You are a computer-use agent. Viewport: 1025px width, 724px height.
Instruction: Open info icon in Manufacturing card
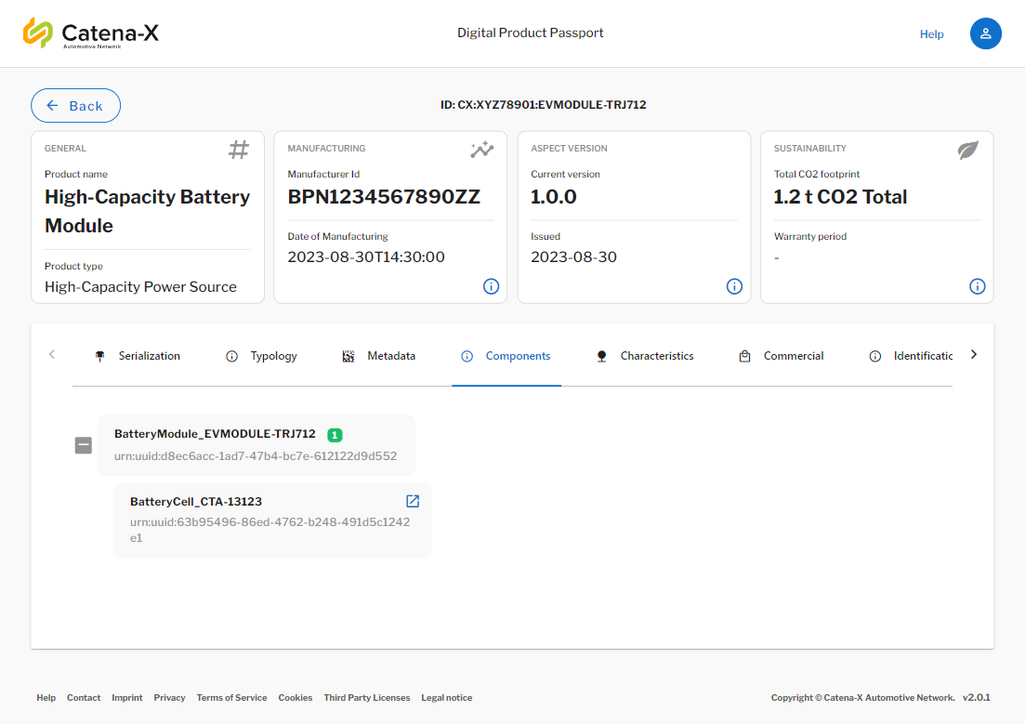click(x=491, y=286)
